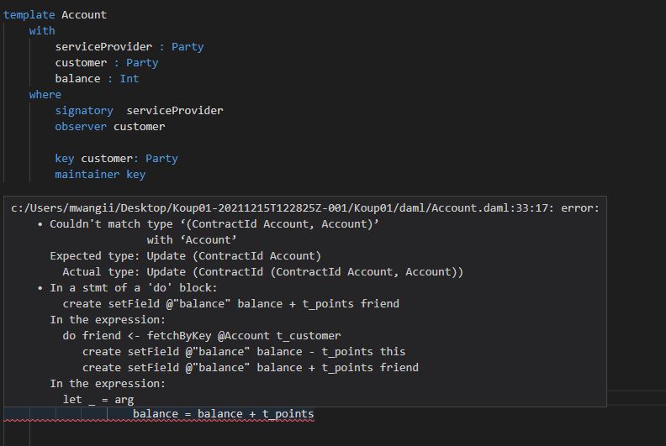Select the Int type annotation
Screen dimensions: 666x446
pos(129,79)
